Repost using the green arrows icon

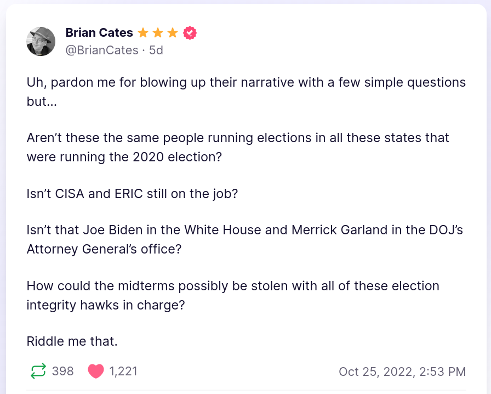[x=38, y=372]
